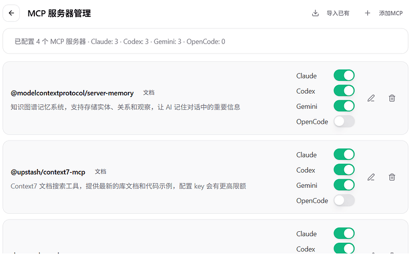Enable OpenCode for server-memory

tap(344, 121)
